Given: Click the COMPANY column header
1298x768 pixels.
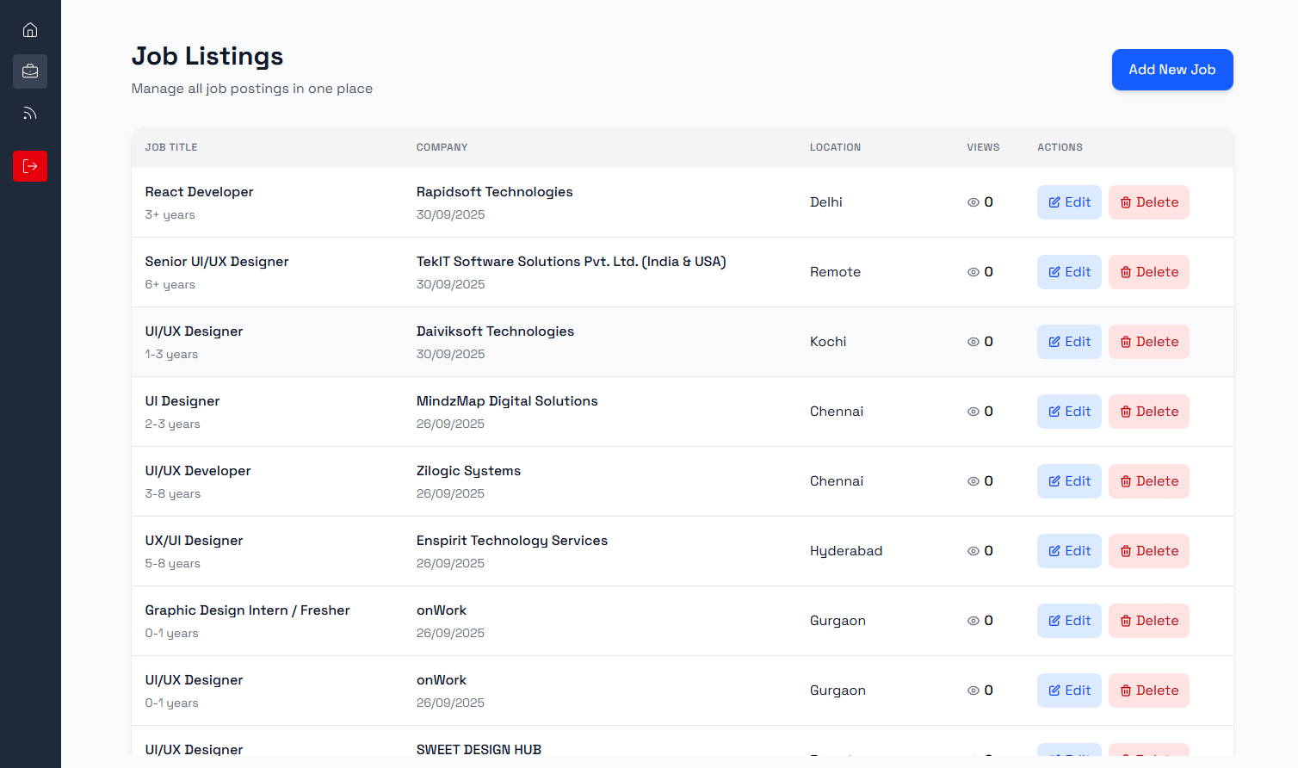Looking at the screenshot, I should [442, 147].
